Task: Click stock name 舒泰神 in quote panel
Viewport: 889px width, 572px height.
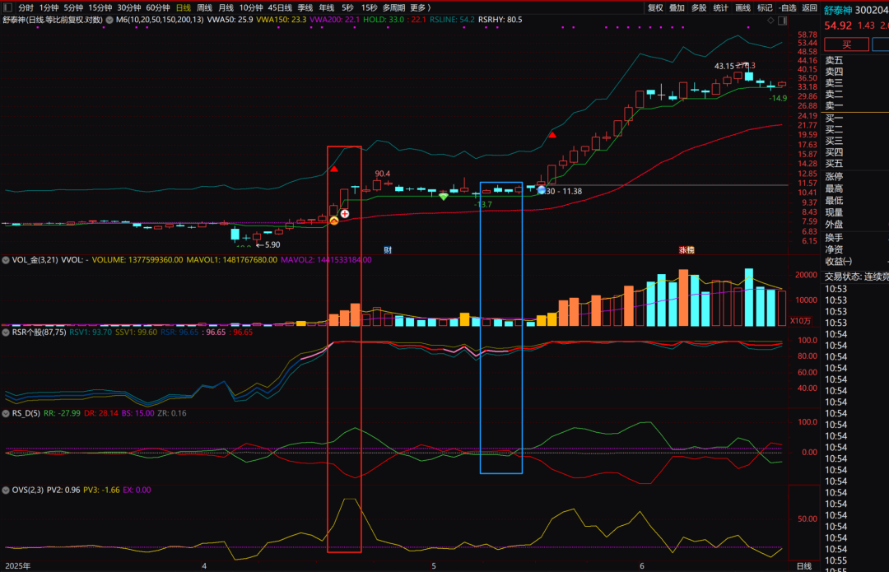Action: pyautogui.click(x=838, y=10)
